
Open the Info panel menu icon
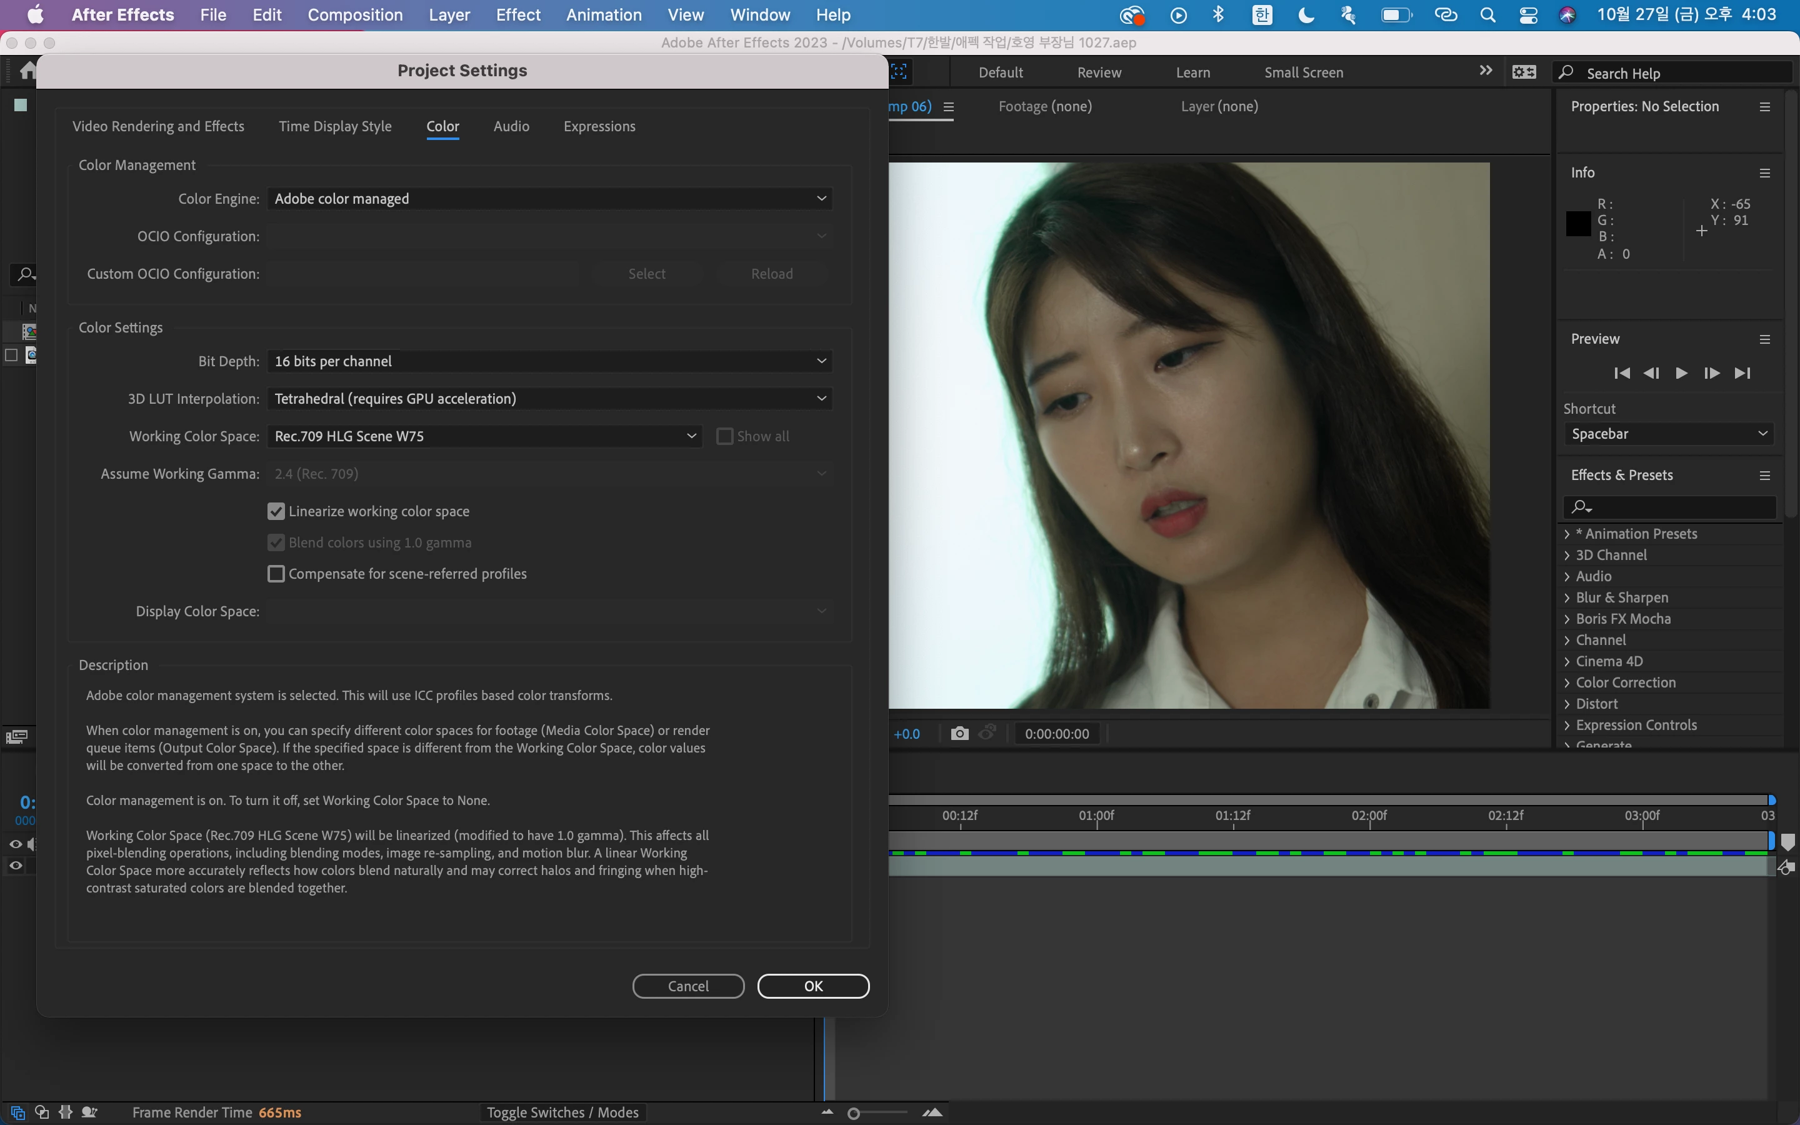click(x=1764, y=172)
